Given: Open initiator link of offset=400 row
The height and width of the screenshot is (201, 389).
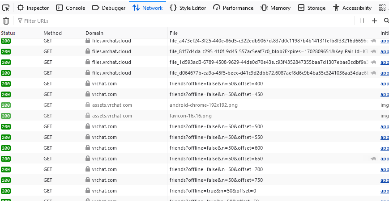Looking at the screenshot, I should [x=385, y=84].
